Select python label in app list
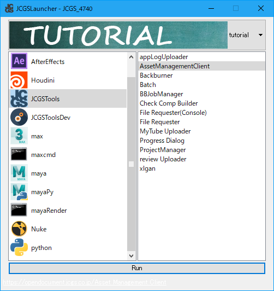The image size is (274, 291). 41,248
